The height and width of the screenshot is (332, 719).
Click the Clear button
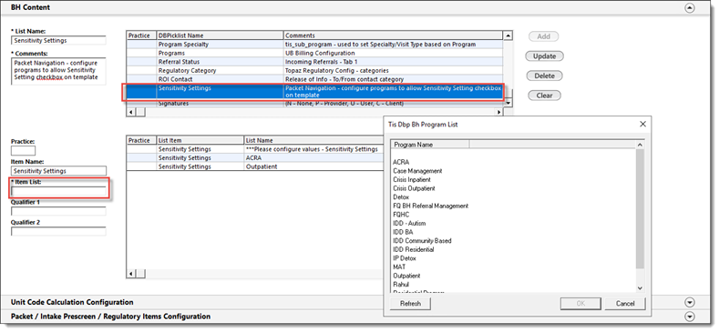coord(544,96)
